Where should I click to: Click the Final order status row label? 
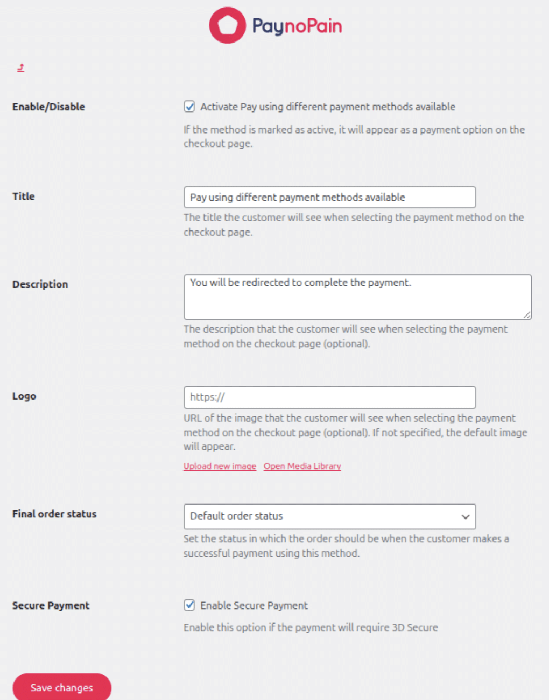(x=54, y=514)
